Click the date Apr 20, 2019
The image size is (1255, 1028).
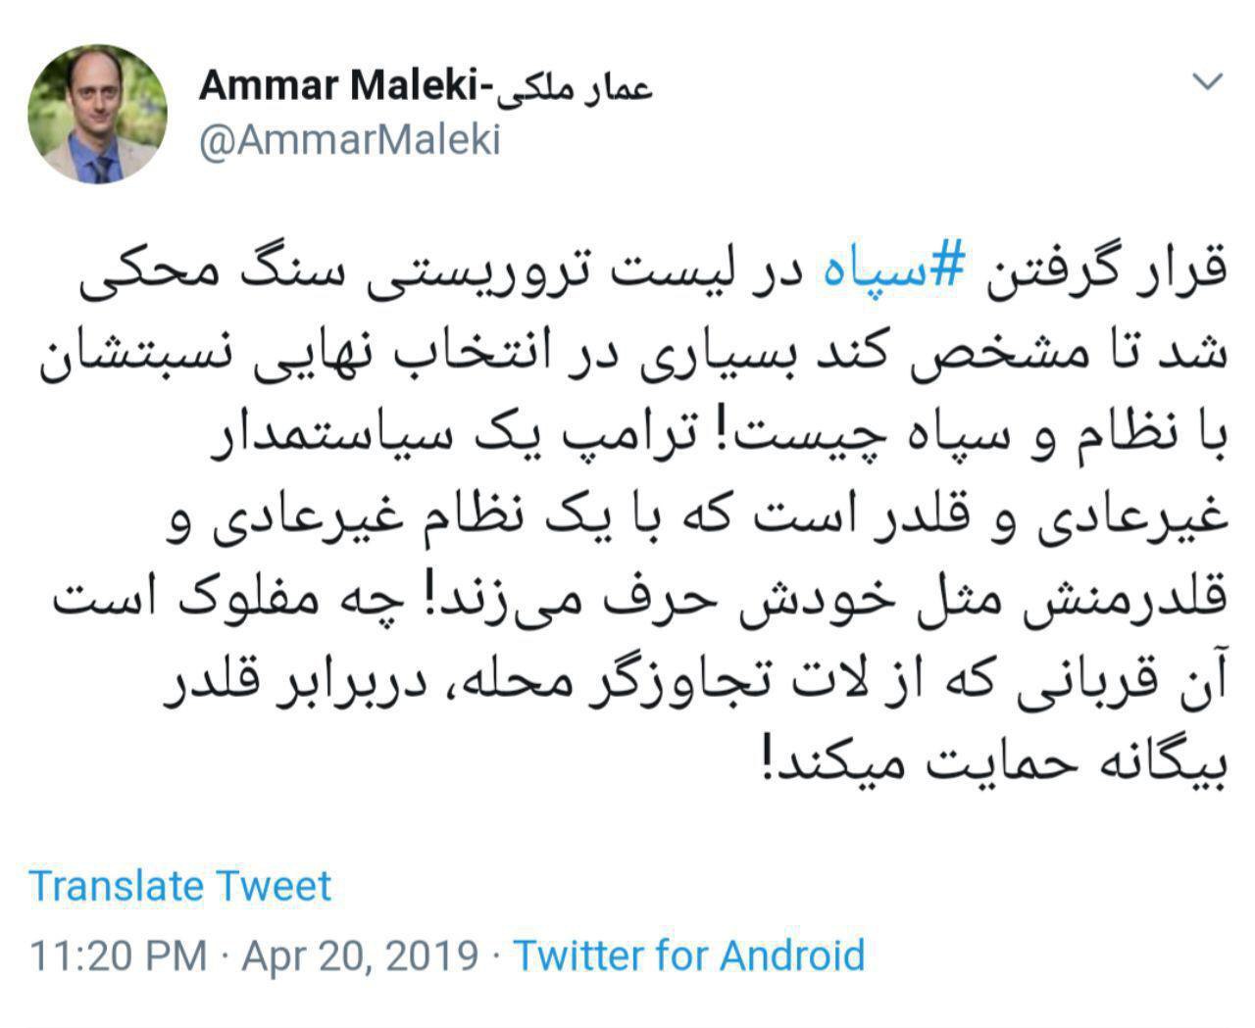(360, 955)
